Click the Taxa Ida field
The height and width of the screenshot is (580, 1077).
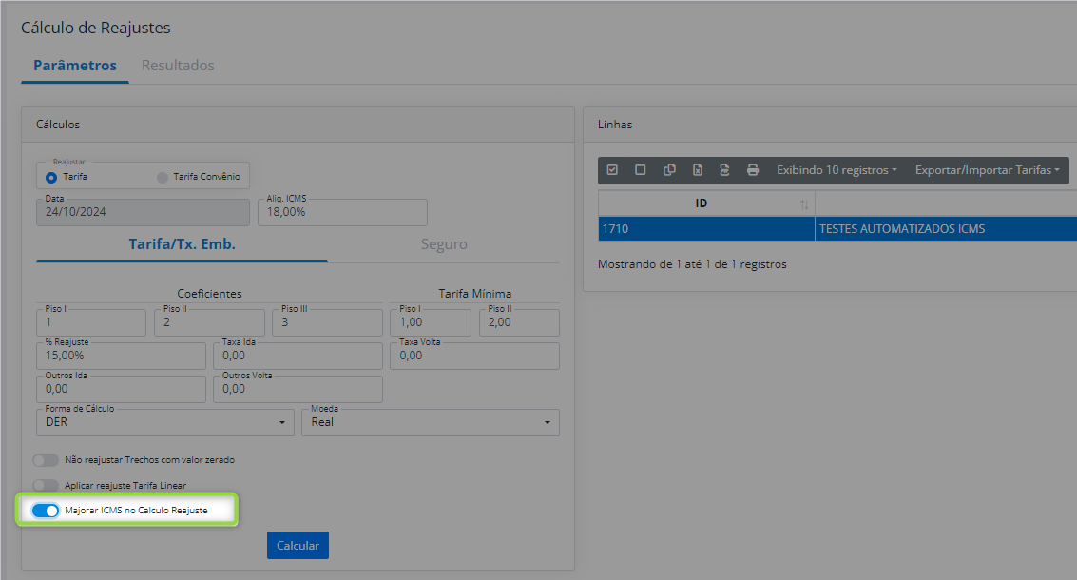tap(298, 356)
